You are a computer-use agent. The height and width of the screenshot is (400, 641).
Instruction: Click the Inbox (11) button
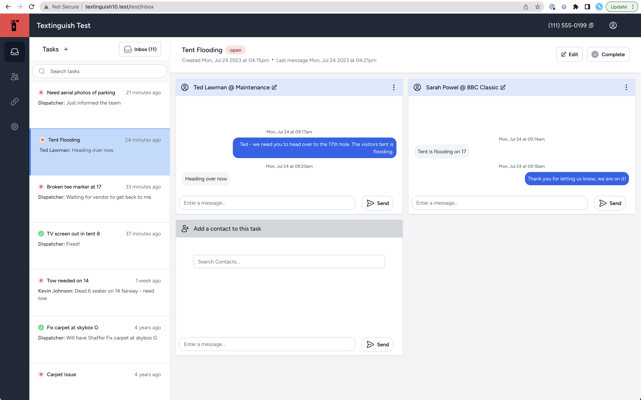[x=140, y=49]
